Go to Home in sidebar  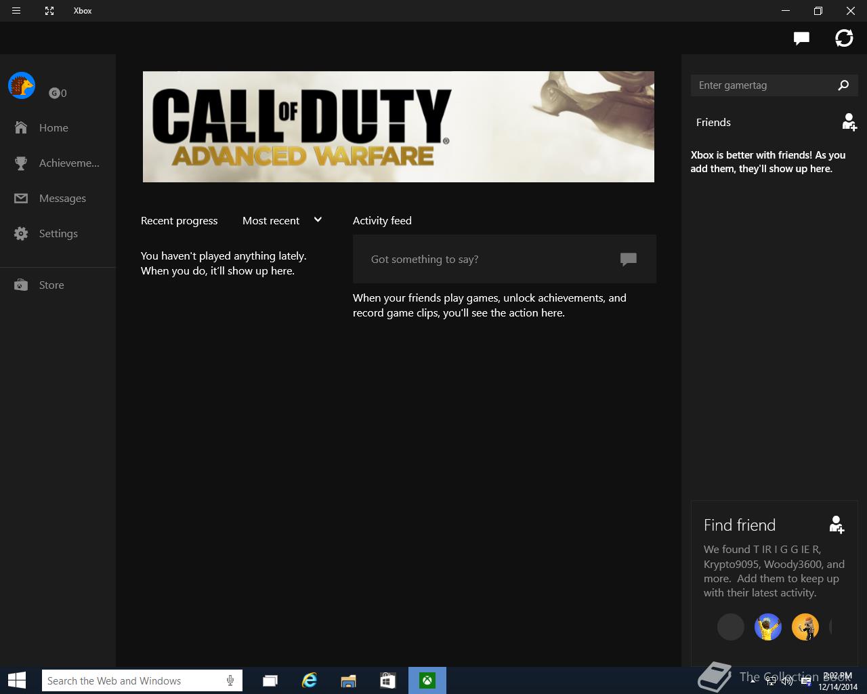[58, 127]
